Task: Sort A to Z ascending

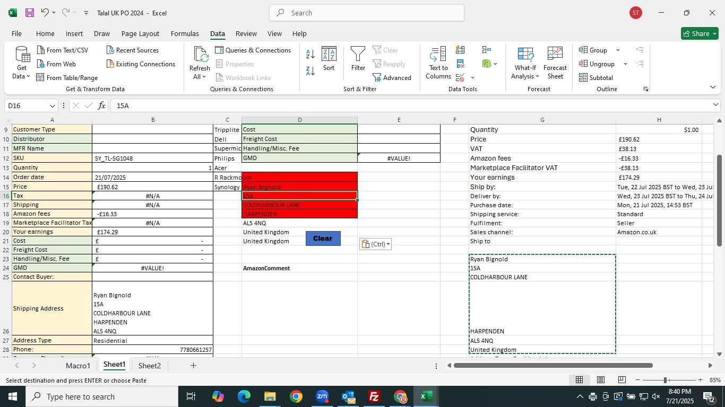Action: tap(311, 54)
